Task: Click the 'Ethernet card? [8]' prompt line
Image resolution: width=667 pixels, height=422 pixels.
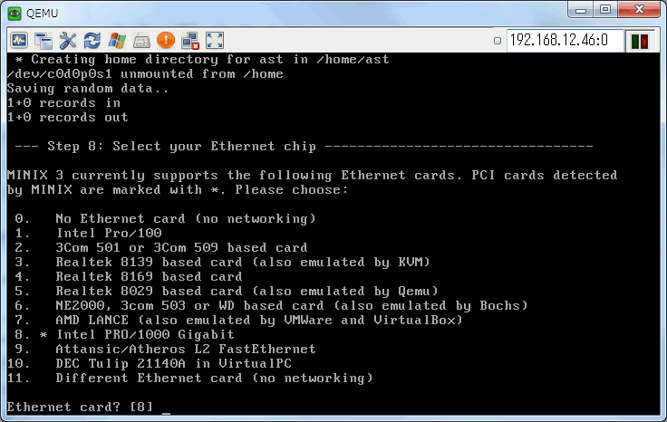Action: pyautogui.click(x=80, y=408)
